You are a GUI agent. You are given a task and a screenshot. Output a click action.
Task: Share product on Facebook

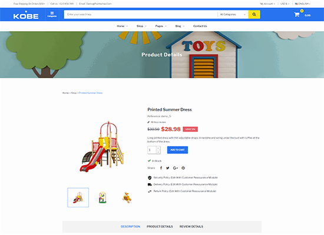click(161, 168)
